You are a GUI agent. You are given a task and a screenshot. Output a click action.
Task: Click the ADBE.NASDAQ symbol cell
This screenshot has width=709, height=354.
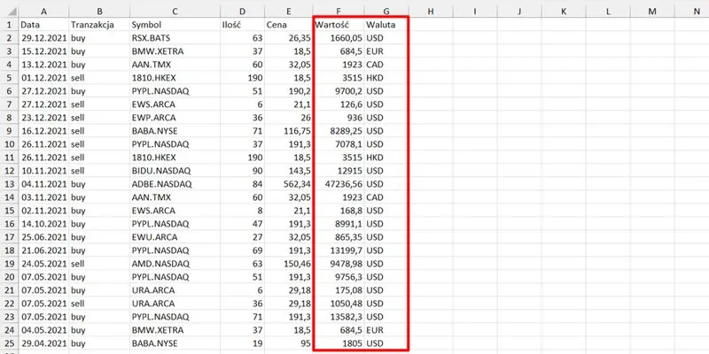[173, 183]
